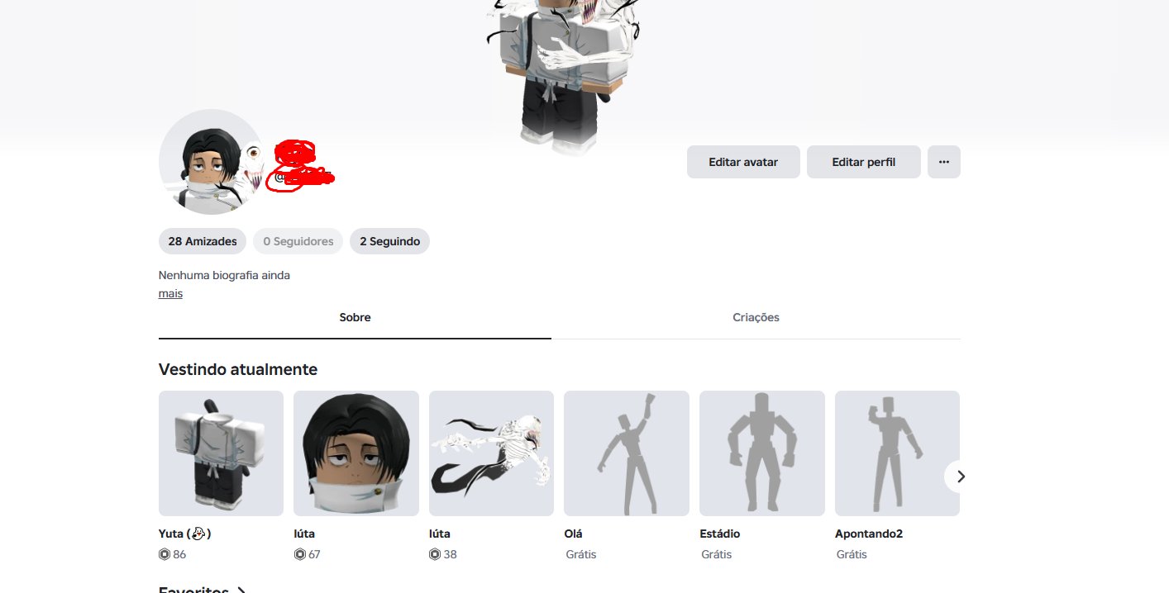Open the Apontando2 emote item
This screenshot has height=593, width=1169.
click(897, 453)
